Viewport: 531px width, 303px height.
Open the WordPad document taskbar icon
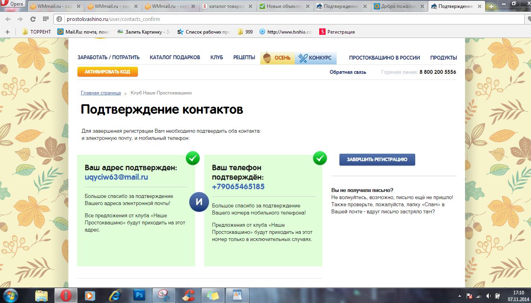pyautogui.click(x=237, y=295)
